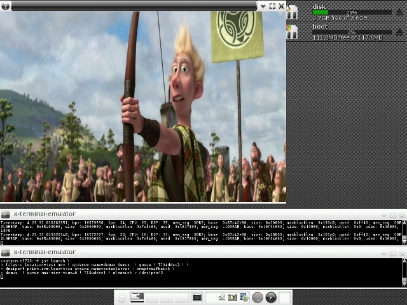Screen dimensions: 407x305
Task: Maximize the upper terminal window
Action: [393, 215]
